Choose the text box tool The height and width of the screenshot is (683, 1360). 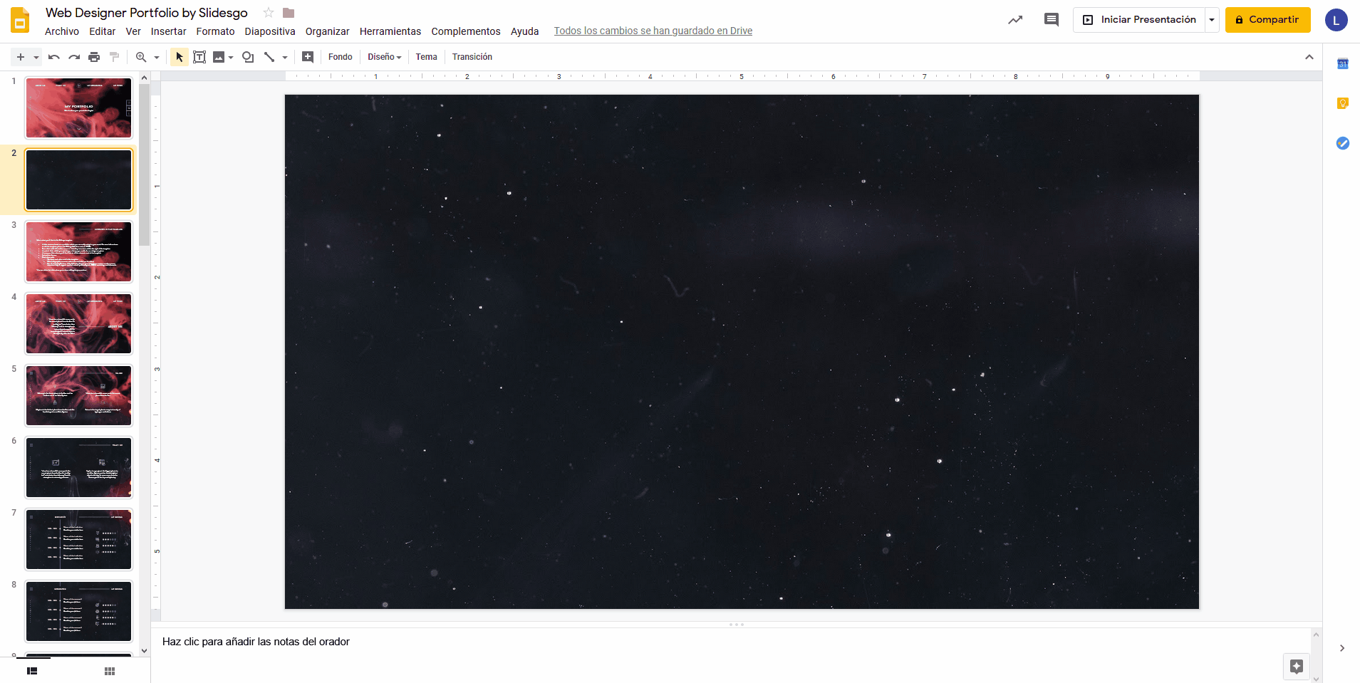tap(199, 57)
